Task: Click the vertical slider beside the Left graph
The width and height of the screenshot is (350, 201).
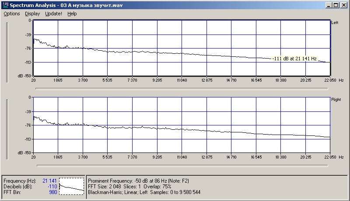Action: click(7, 52)
